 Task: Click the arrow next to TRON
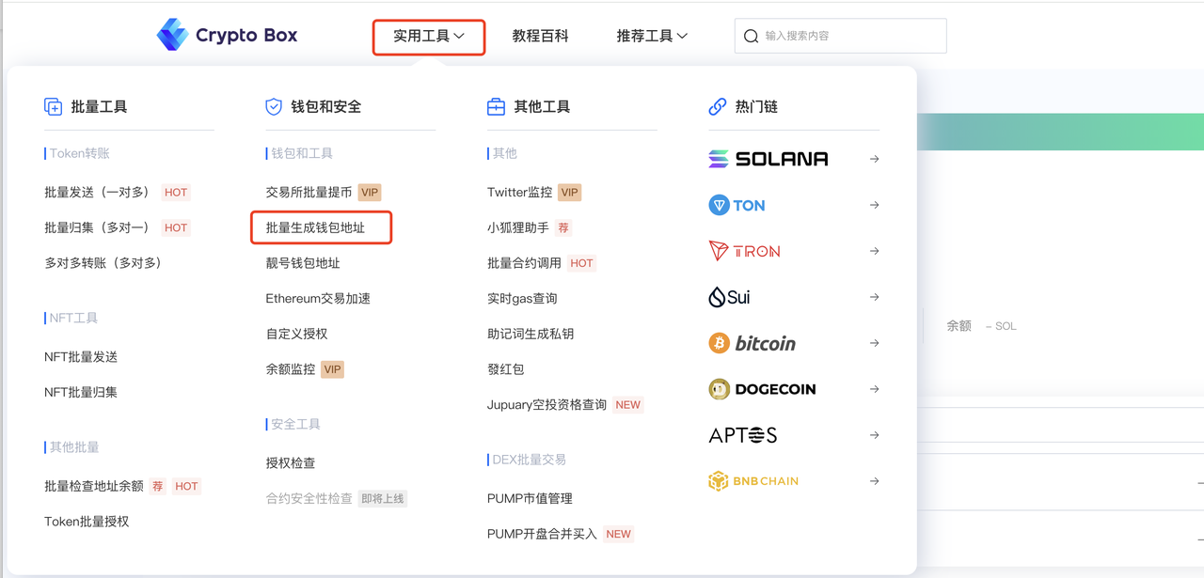click(874, 251)
